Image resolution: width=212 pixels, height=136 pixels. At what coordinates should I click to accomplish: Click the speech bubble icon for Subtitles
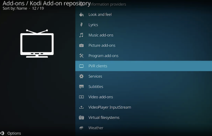81,87
